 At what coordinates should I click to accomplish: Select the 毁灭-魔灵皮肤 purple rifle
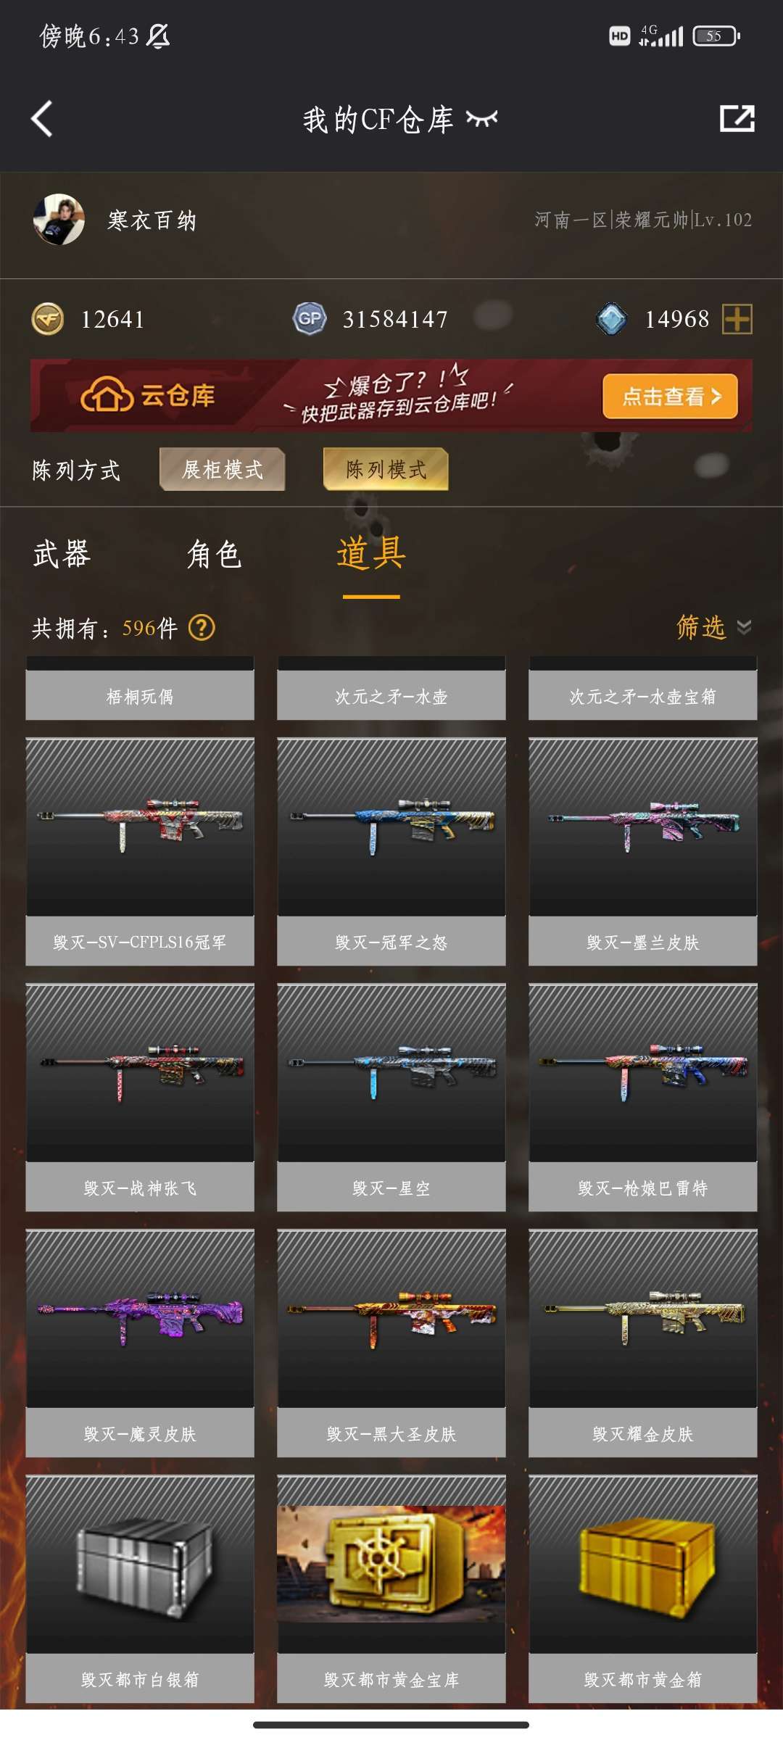point(140,1343)
